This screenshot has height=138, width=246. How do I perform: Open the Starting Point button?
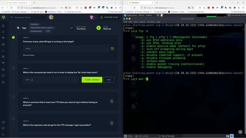pyautogui.click(x=109, y=17)
